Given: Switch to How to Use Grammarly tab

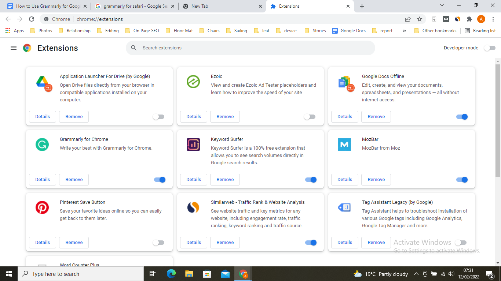Looking at the screenshot, I should (46, 6).
